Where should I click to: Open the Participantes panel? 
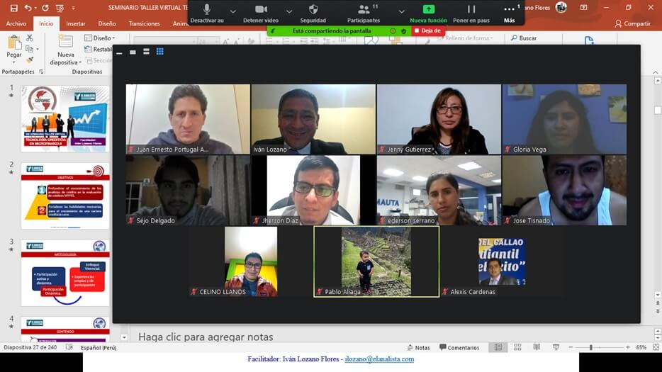364,10
